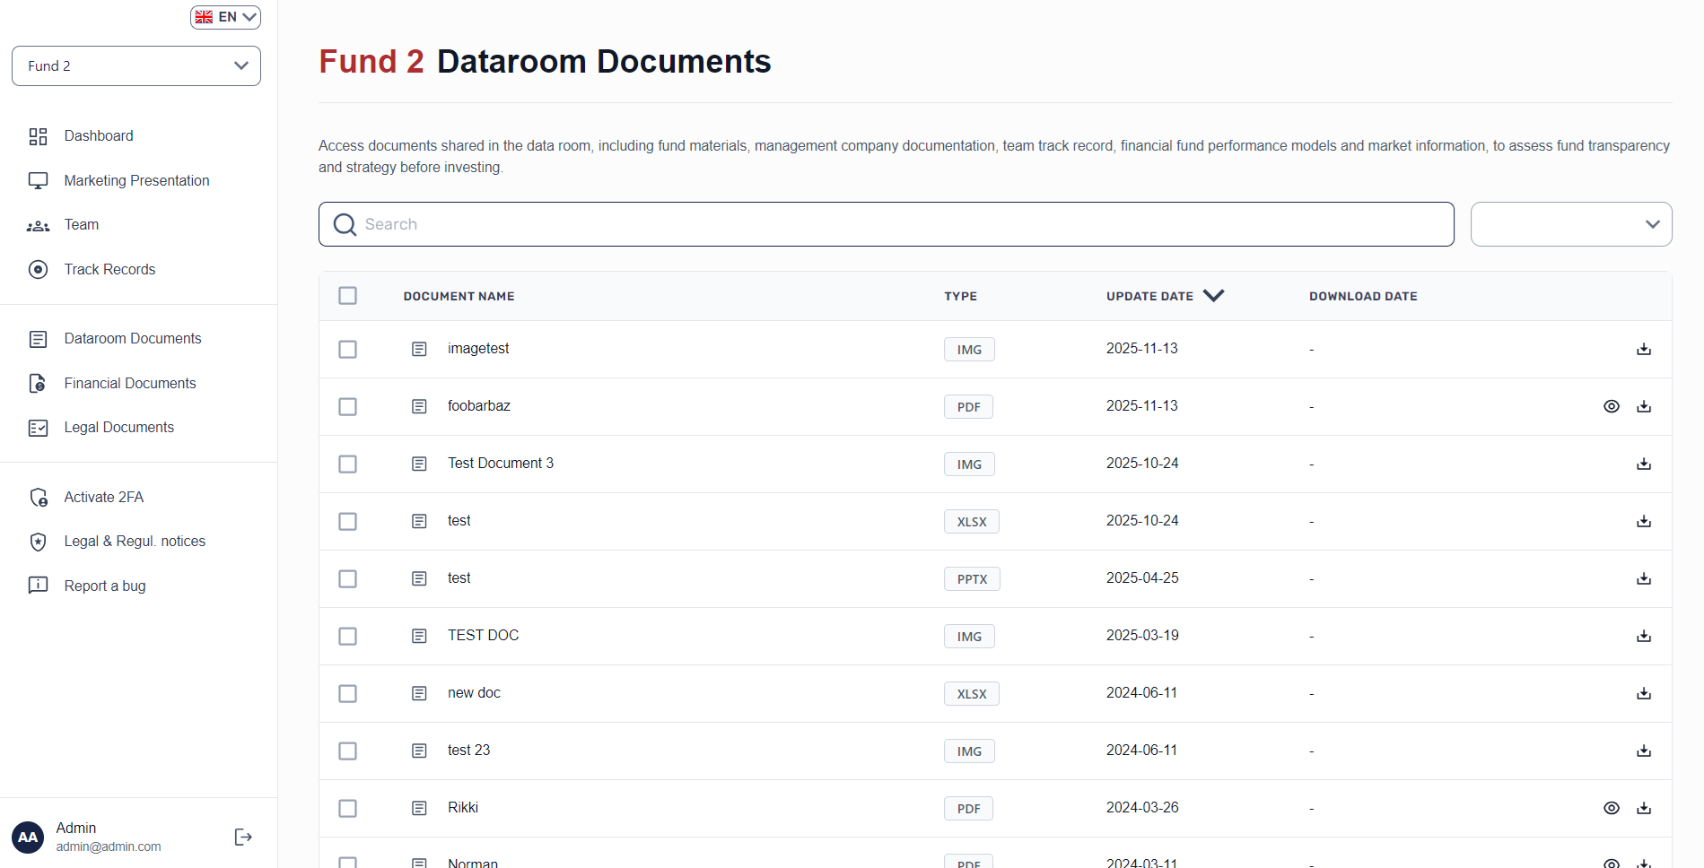Open the empty filter dropdown beside search
Viewport: 1704px width, 868px height.
pos(1570,224)
